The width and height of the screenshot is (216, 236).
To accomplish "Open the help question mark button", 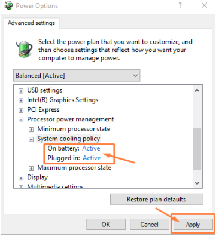I will (x=180, y=5).
